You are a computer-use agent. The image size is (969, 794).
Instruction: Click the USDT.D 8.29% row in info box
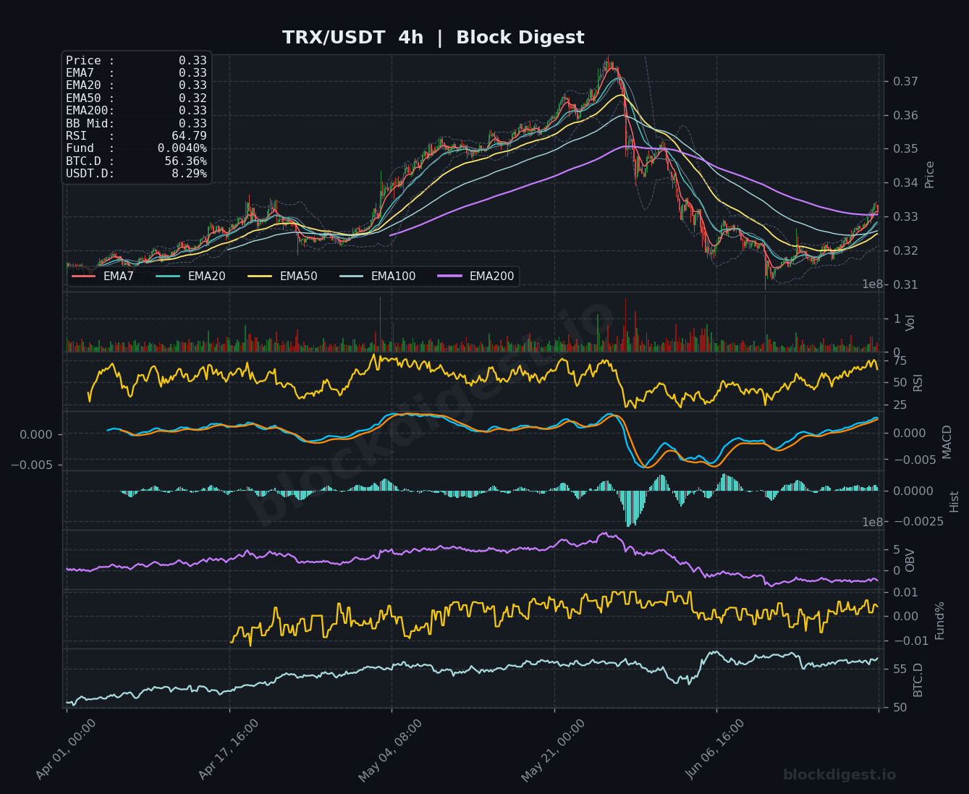coord(136,174)
